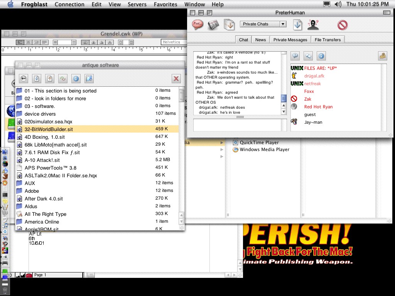
Task: Click the new folder icon in antique software
Action: click(89, 79)
